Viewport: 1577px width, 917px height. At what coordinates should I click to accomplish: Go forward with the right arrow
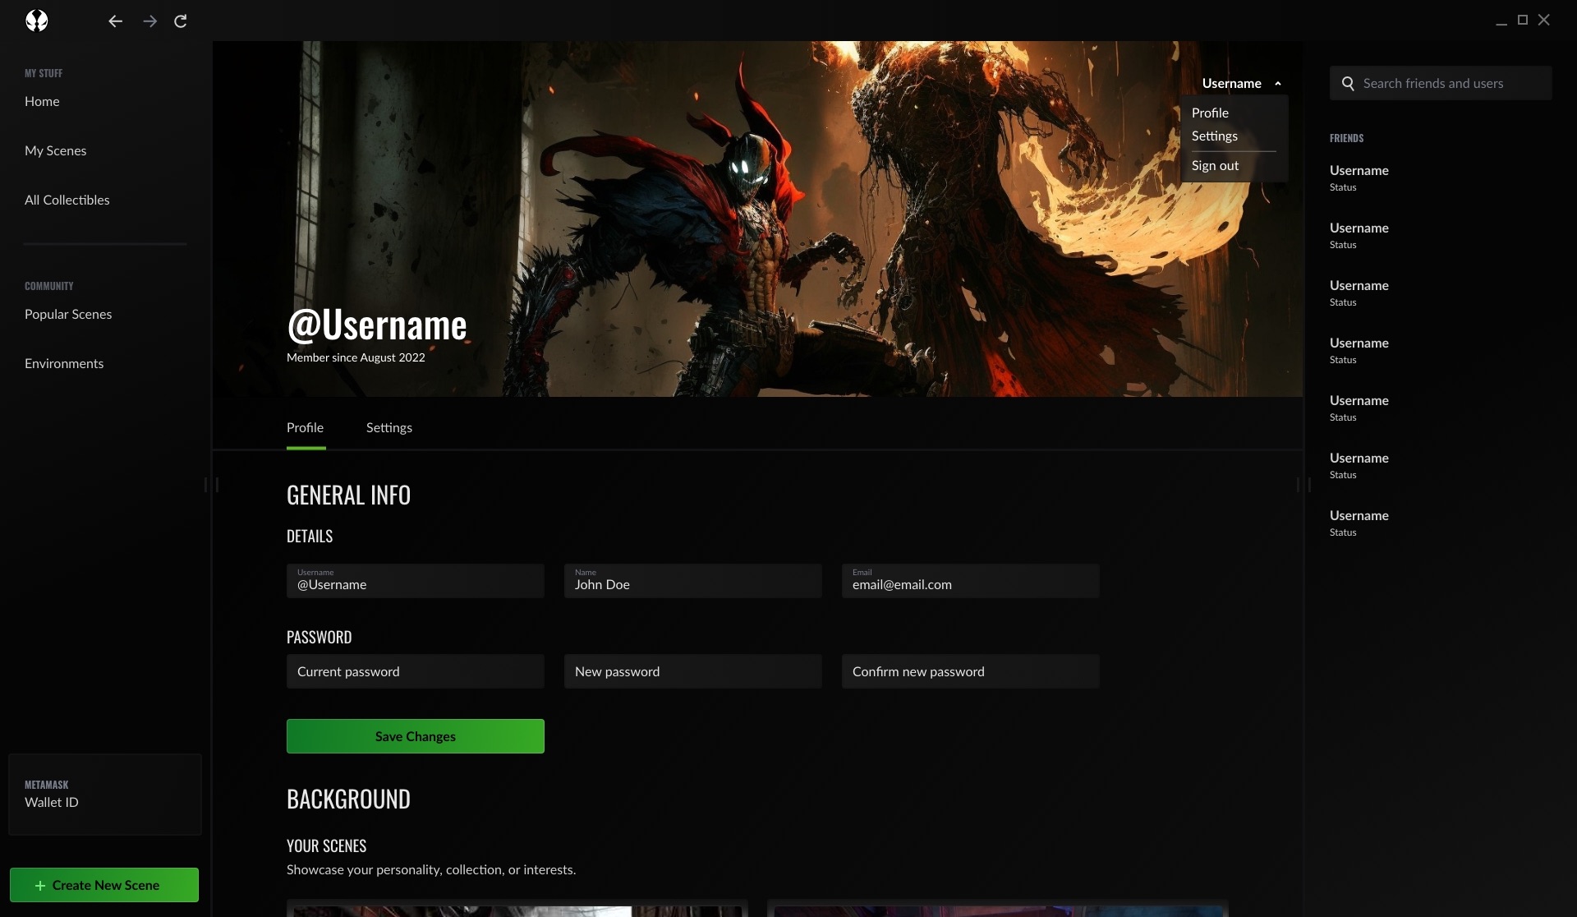149,21
